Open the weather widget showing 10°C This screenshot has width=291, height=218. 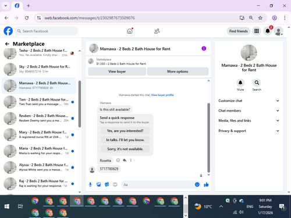click(203, 206)
